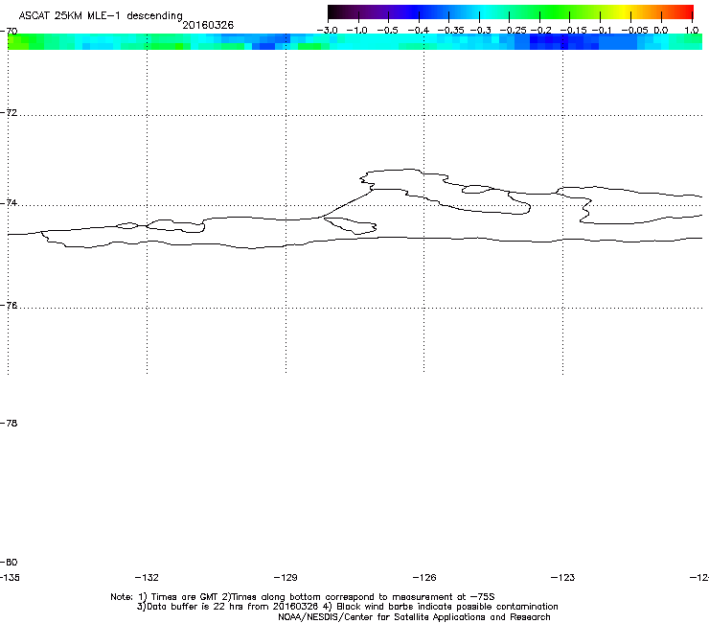Image resolution: width=709 pixels, height=623 pixels.
Task: Click the colored wind data strip atop the map
Action: (x=354, y=41)
